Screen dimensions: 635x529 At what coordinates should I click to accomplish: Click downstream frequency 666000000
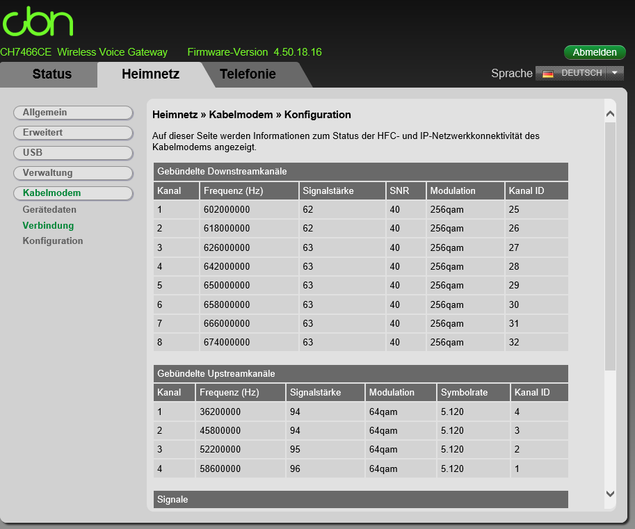point(227,323)
